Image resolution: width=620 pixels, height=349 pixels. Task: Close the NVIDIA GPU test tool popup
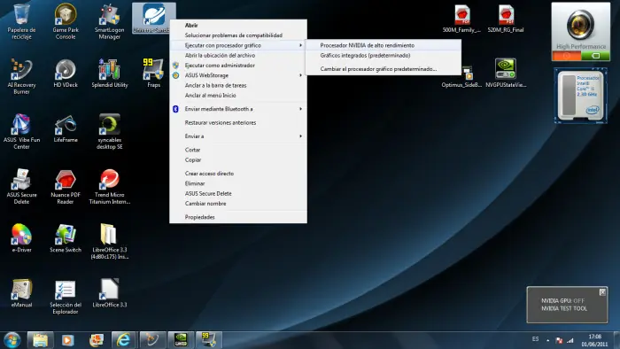[x=602, y=292]
